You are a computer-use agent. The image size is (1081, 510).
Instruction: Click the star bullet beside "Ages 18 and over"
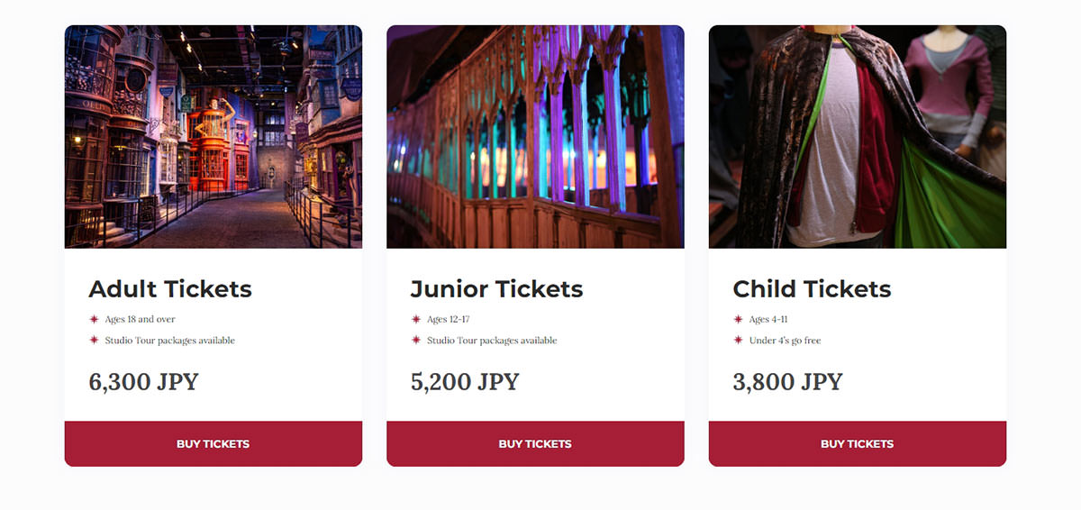pos(94,319)
